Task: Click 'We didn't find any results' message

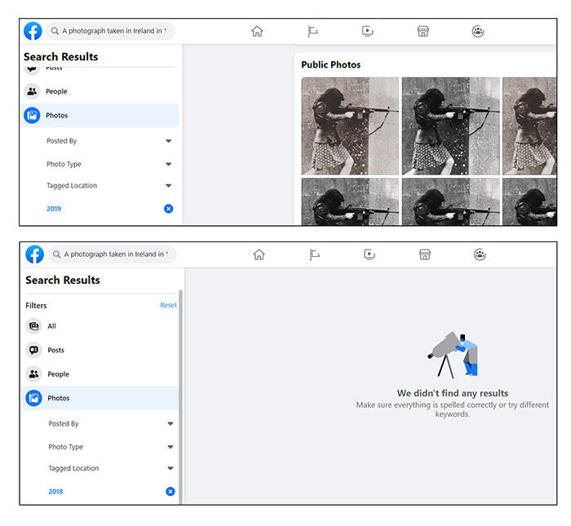Action: tap(452, 394)
